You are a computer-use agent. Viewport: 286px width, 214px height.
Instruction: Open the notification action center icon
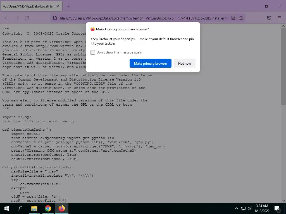click(277, 208)
